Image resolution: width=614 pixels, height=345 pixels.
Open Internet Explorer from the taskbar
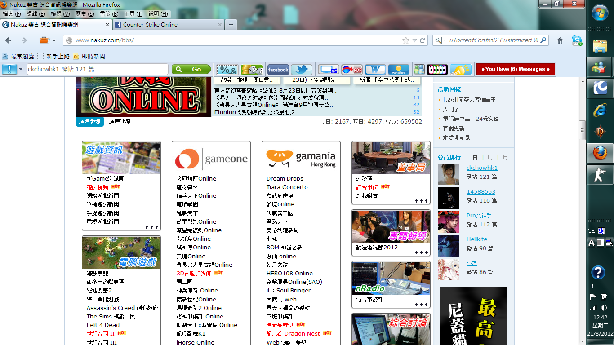click(600, 110)
